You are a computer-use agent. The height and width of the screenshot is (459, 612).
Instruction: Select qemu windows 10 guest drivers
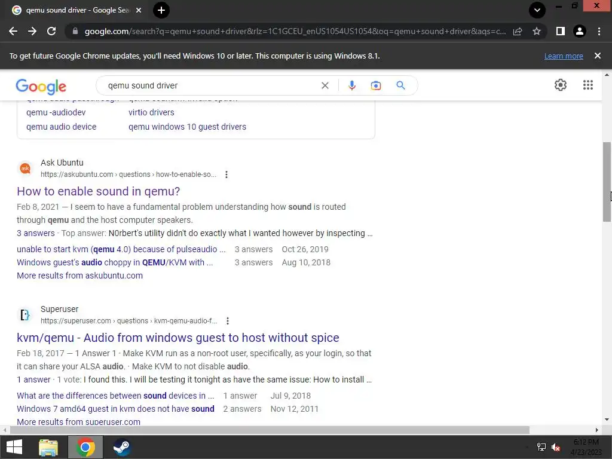(187, 127)
